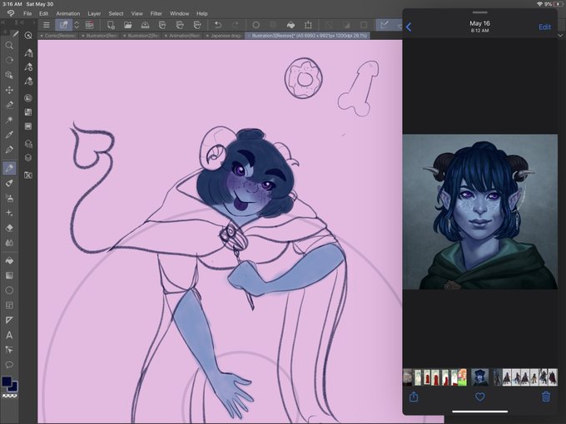Select the highlighted Pencil tool

coord(9,168)
